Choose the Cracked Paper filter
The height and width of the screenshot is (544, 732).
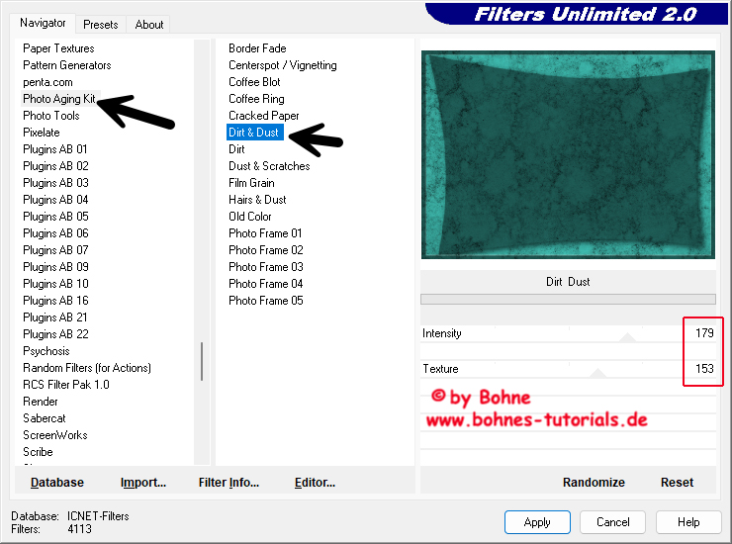click(264, 116)
